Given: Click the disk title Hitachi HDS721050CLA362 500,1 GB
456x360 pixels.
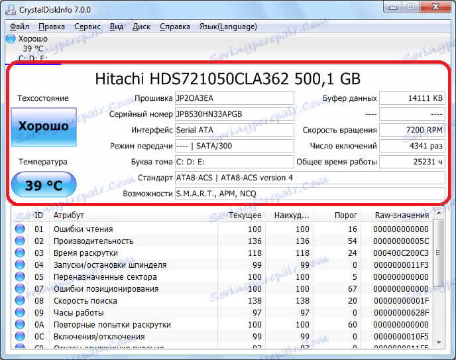Looking at the screenshot, I should click(x=228, y=79).
